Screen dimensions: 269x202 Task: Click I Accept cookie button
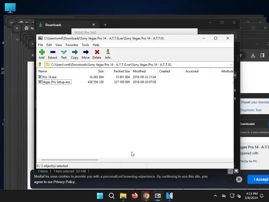pyautogui.click(x=258, y=179)
